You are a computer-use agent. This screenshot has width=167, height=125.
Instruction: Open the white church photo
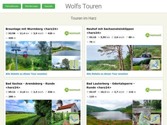click(x=66, y=106)
